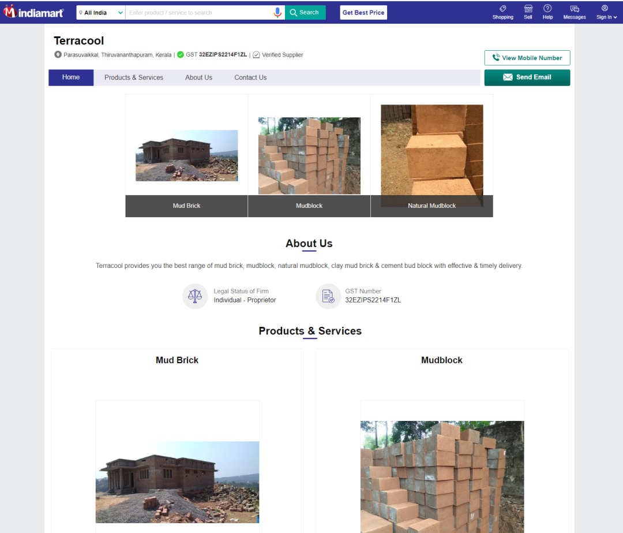Open the Help icon in the header

coord(547,12)
